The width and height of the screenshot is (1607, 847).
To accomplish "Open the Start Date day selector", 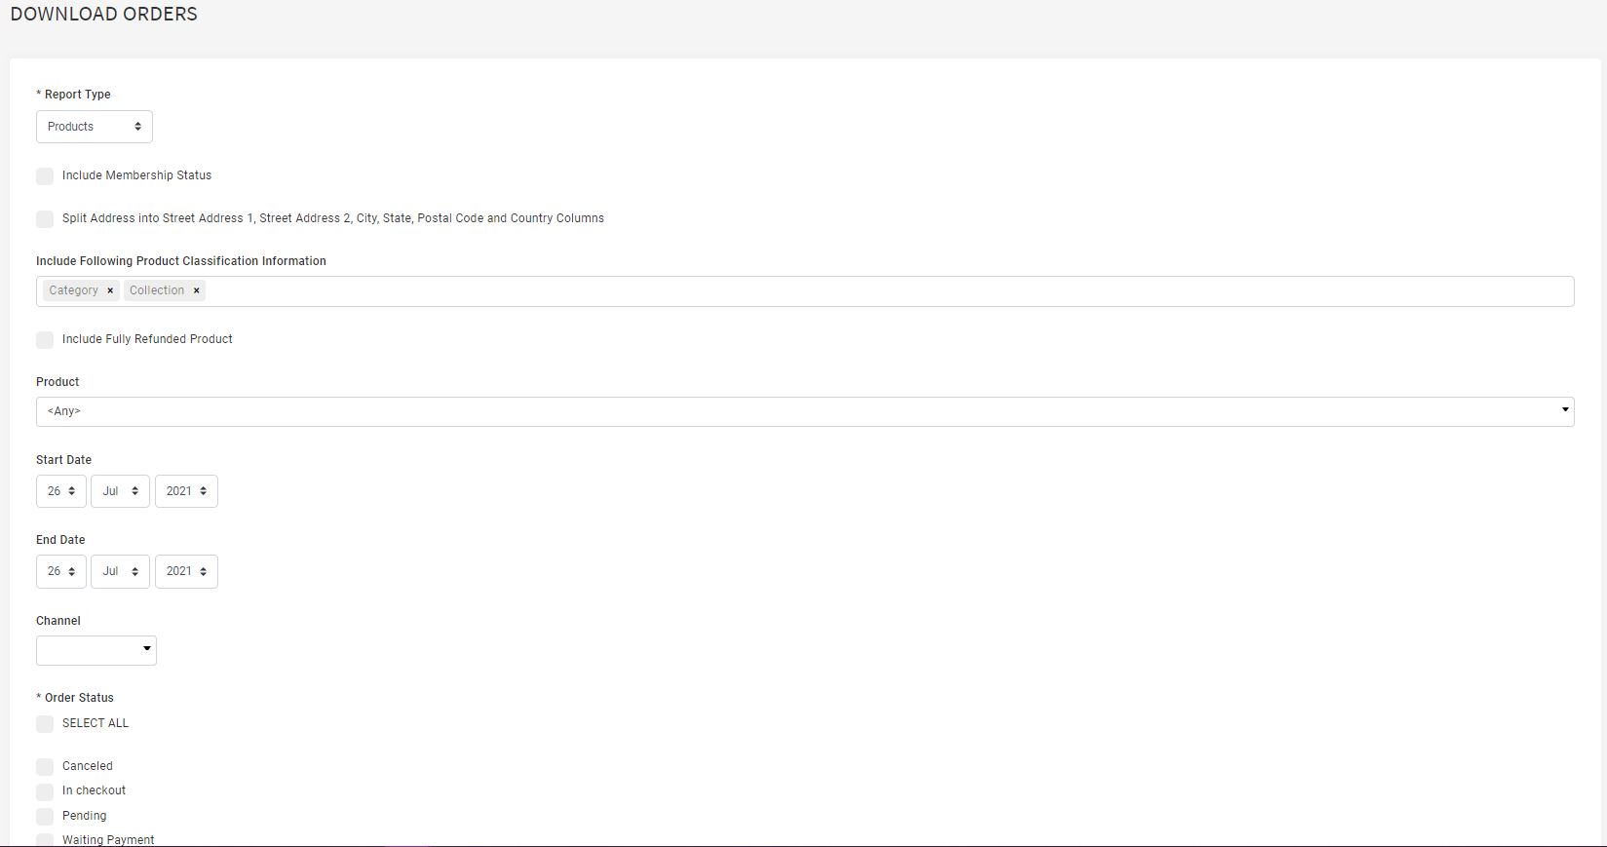I will click(x=61, y=491).
